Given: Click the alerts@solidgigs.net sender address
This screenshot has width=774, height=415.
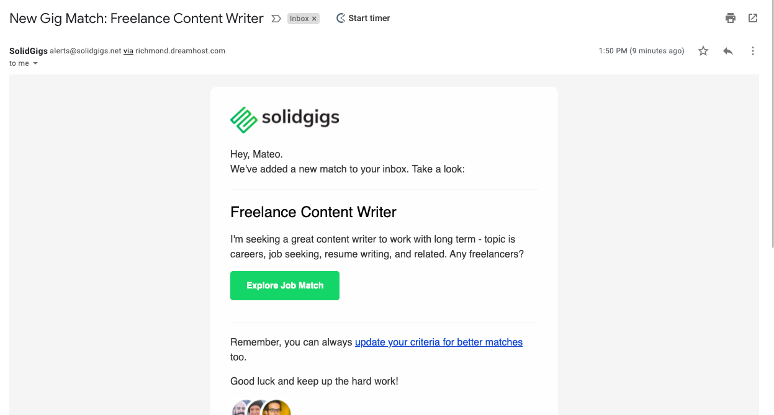Looking at the screenshot, I should coord(86,51).
